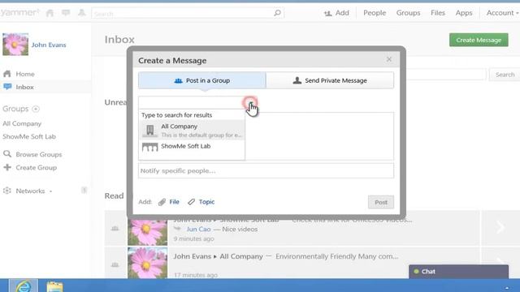The image size is (520, 292).
Task: Click the Post button
Action: click(x=381, y=202)
